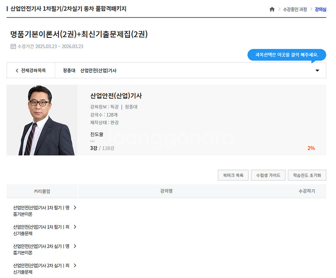The width and height of the screenshot is (336, 278).
Task: Click the 2% progress percentage
Action: (311, 148)
